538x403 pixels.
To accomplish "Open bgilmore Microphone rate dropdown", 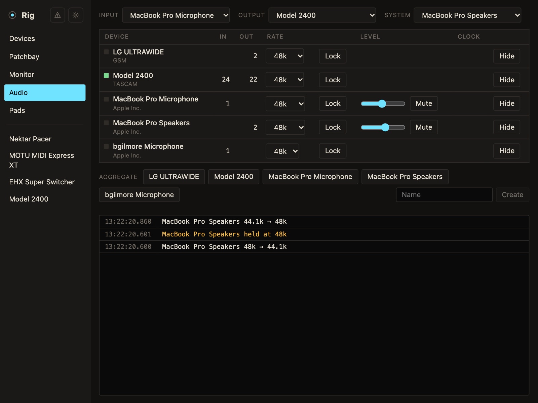I will point(282,151).
